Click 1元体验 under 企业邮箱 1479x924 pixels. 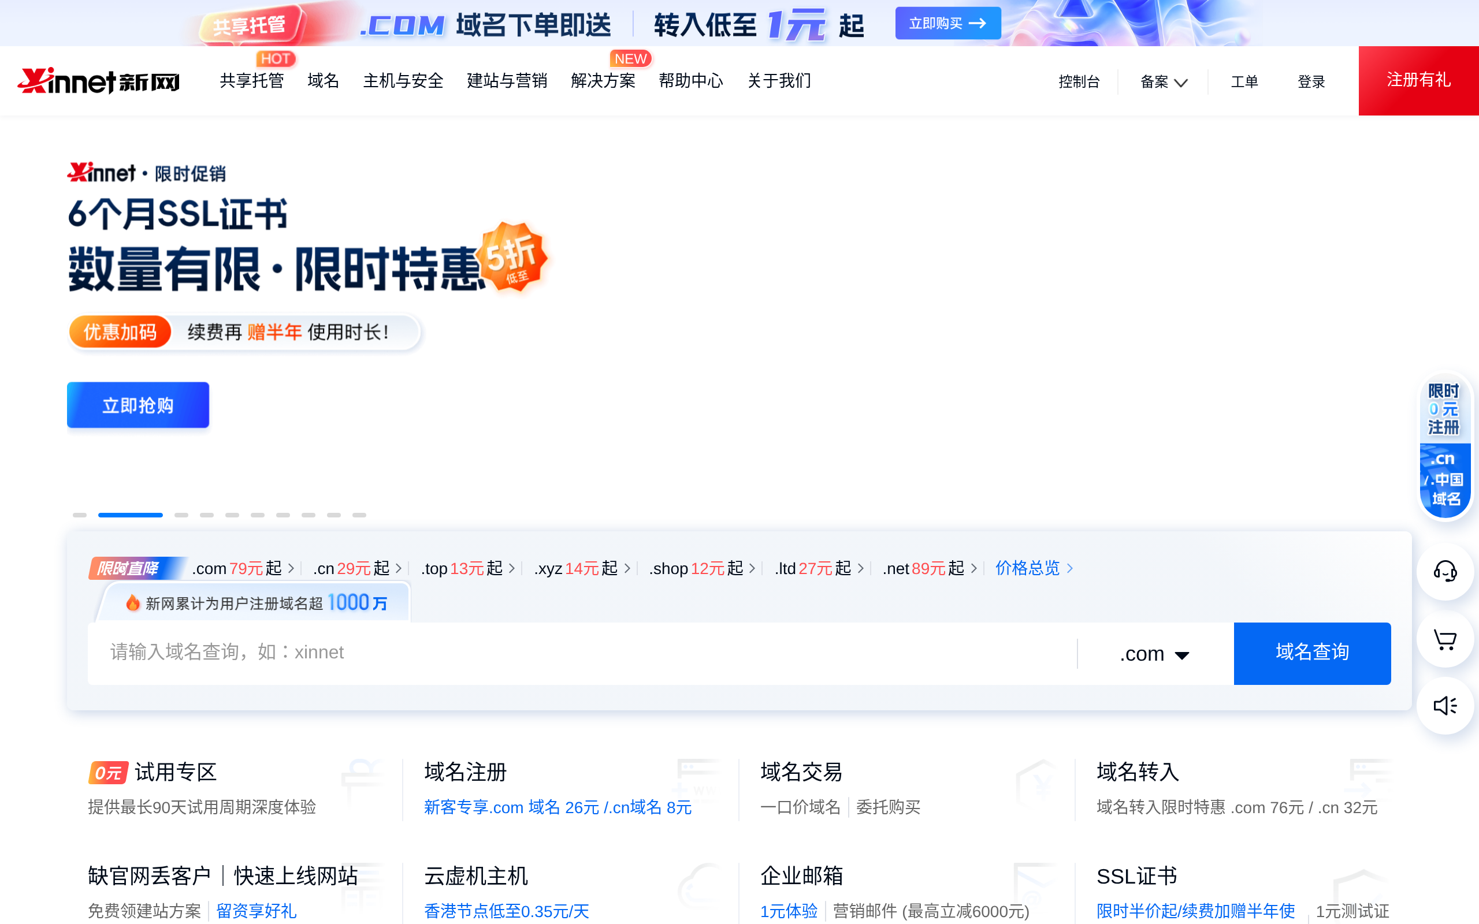(789, 911)
